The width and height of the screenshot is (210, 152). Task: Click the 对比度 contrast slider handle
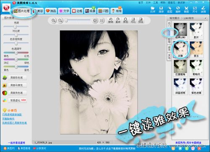click(x=16, y=35)
